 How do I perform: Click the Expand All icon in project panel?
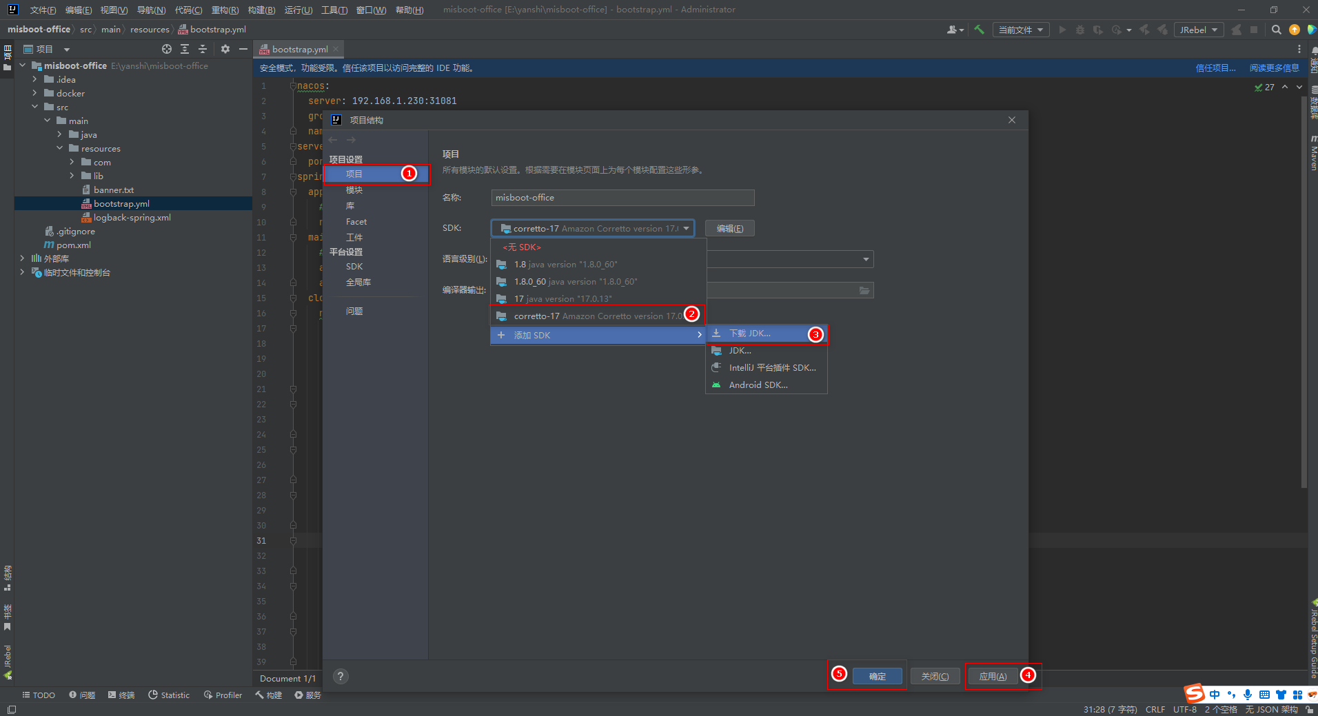pos(185,49)
